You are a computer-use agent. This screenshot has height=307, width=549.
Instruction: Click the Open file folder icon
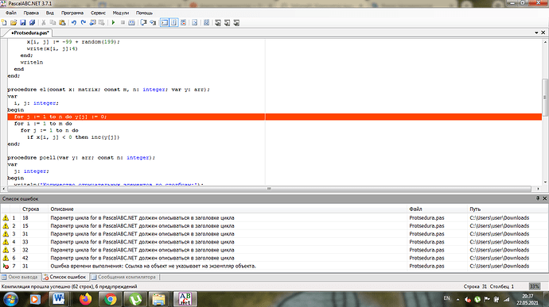click(14, 23)
